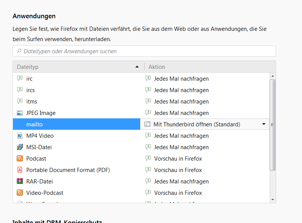302x223 pixels.
Task: Click scrollbar up arrow of file list
Action: click(x=273, y=76)
